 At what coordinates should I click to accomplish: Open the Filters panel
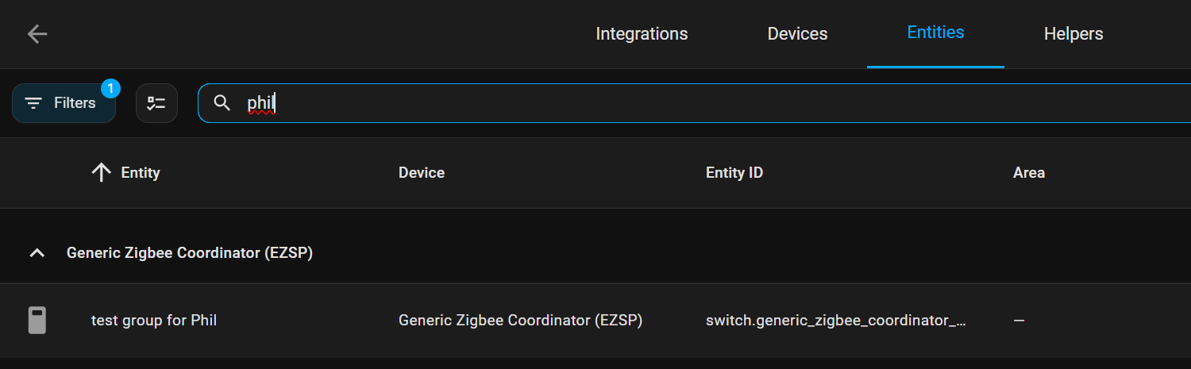point(64,103)
